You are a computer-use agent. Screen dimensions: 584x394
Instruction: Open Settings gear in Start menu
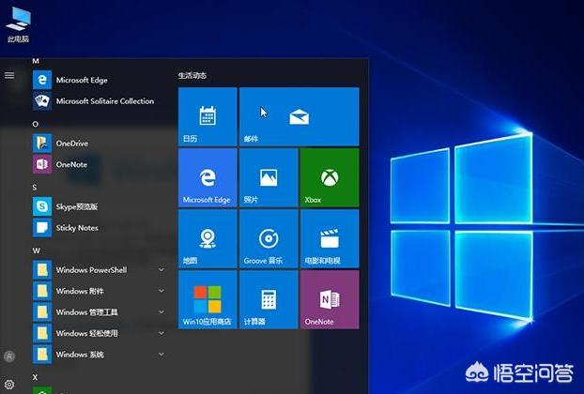pyautogui.click(x=9, y=385)
